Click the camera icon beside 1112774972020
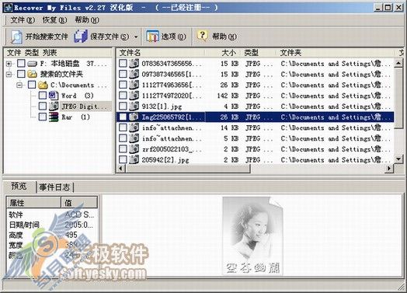The height and width of the screenshot is (293, 407). pyautogui.click(x=134, y=96)
